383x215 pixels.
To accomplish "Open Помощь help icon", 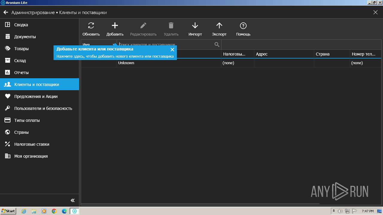I will point(243,25).
